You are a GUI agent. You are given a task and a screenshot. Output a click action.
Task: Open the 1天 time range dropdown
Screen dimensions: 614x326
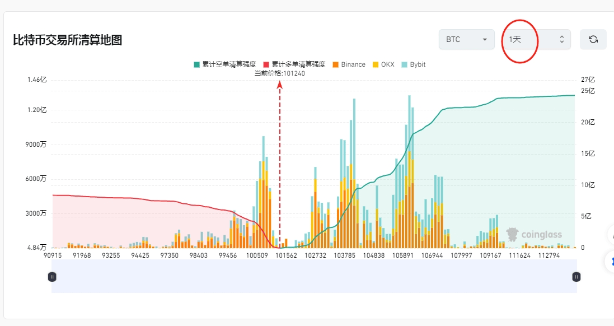pos(536,39)
